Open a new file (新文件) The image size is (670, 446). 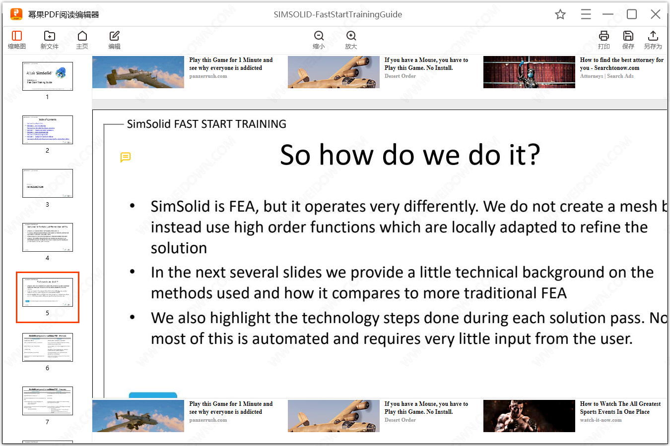[x=50, y=40]
